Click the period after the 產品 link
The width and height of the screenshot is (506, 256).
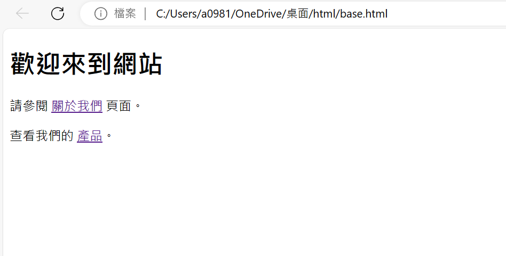click(109, 136)
